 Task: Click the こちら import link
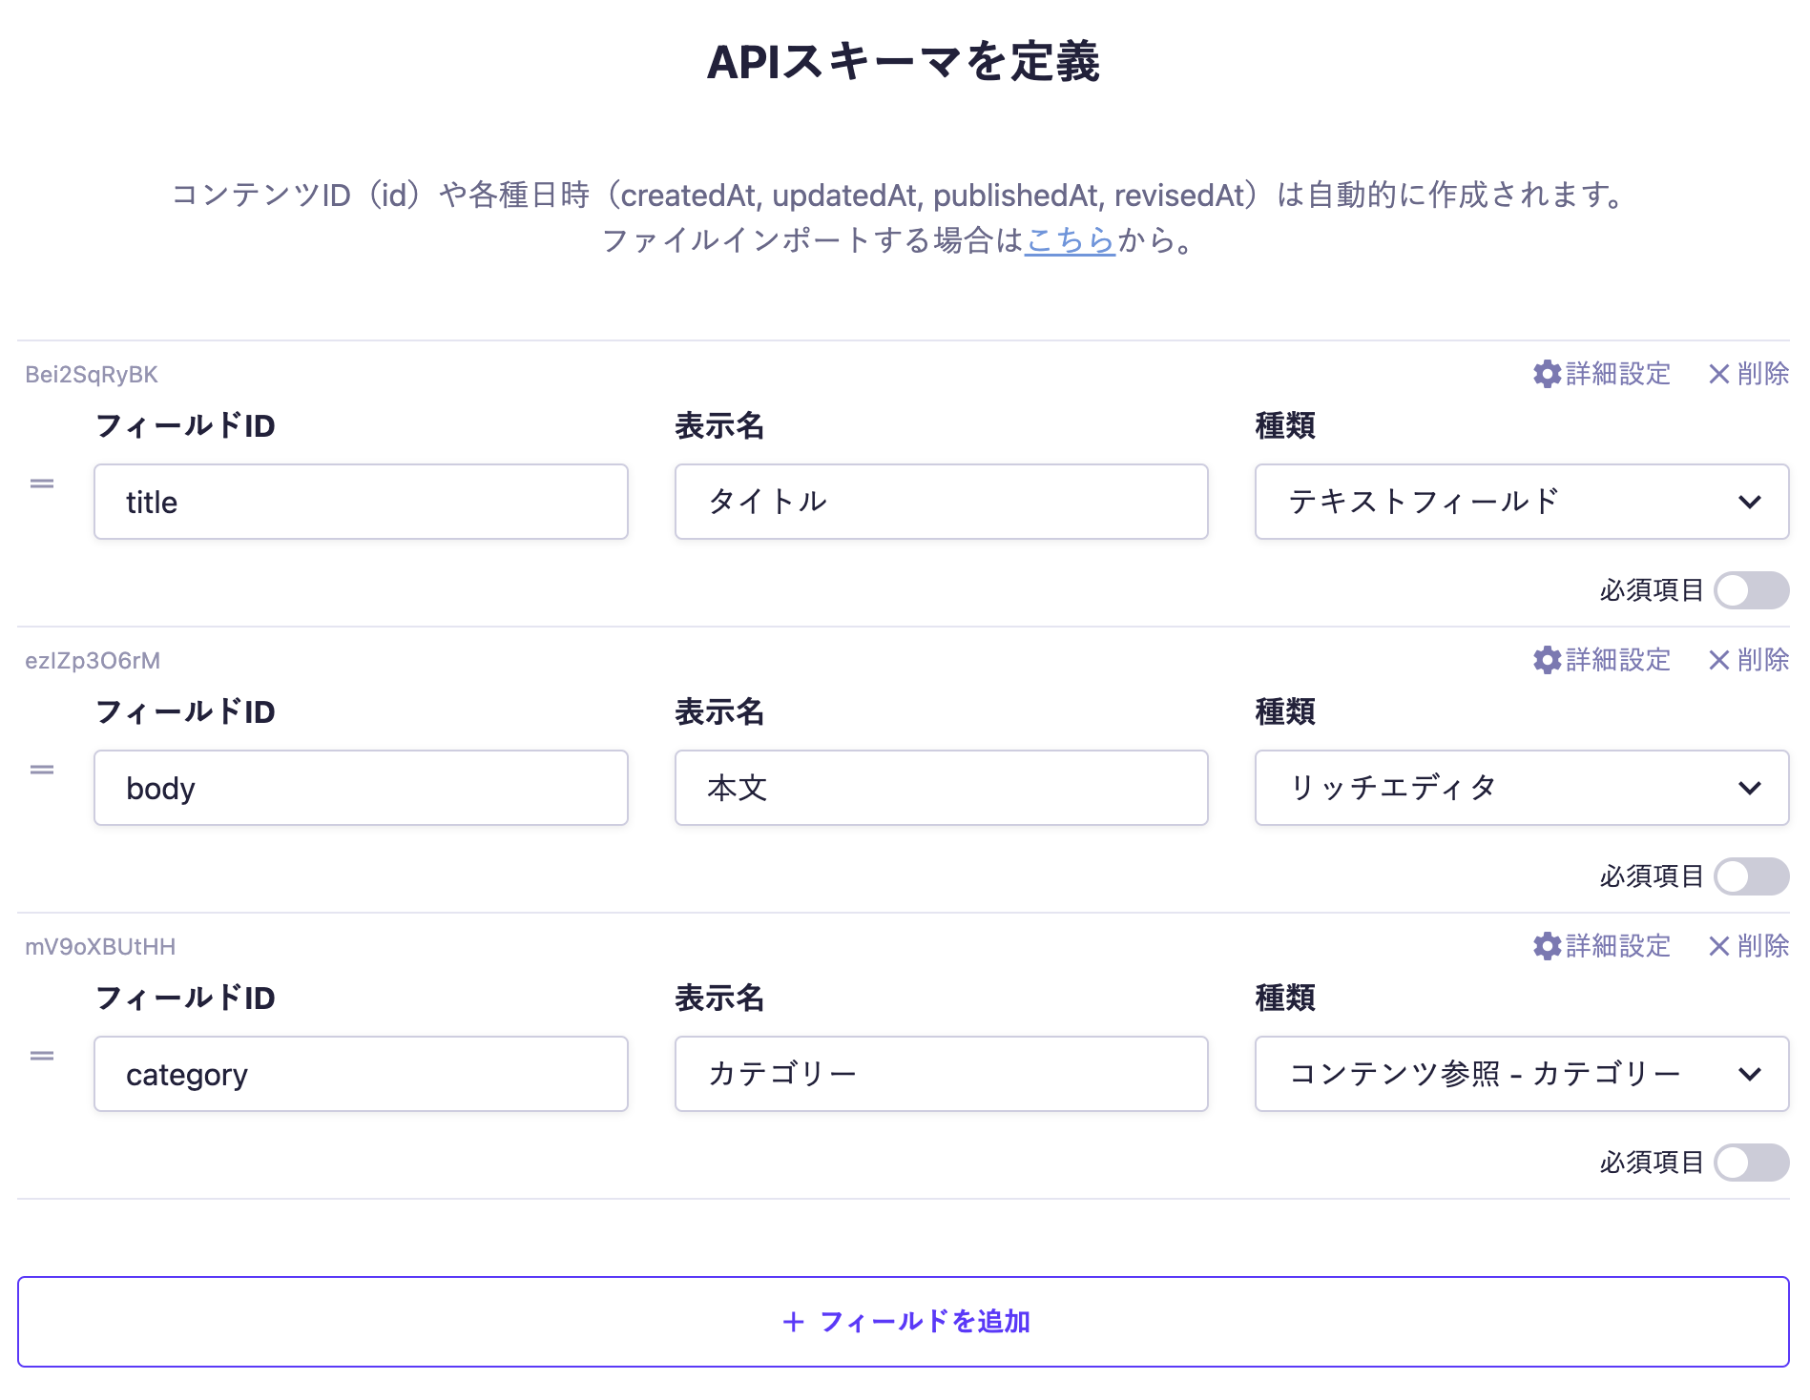1069,243
